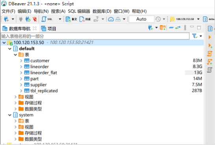Screen dimensions: 215x145
Task: Click the rollback (回滚) transaction icon
Action: (x=85, y=19)
